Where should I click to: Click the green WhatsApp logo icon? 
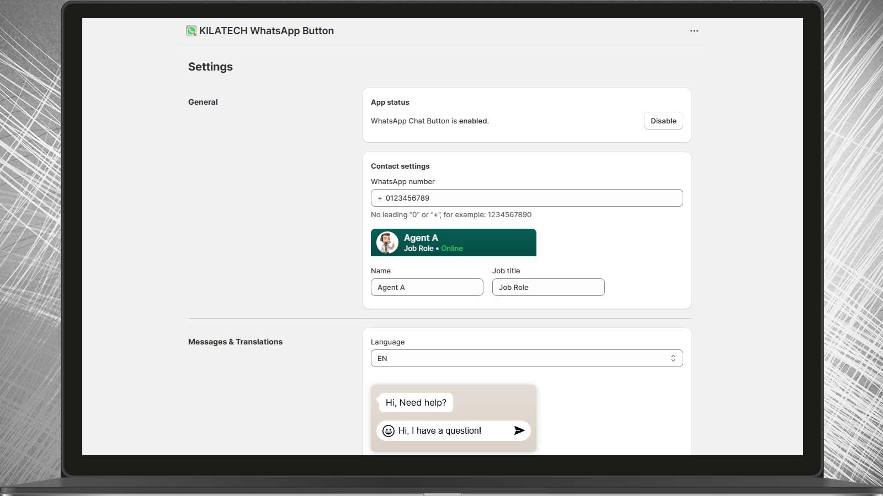point(191,31)
